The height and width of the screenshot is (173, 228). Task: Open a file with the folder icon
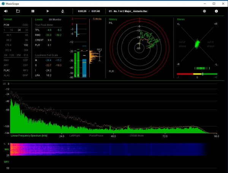coord(18,11)
